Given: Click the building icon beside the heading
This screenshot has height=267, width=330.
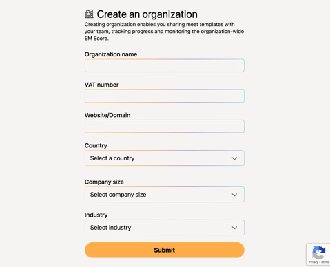Looking at the screenshot, I should click(x=89, y=14).
